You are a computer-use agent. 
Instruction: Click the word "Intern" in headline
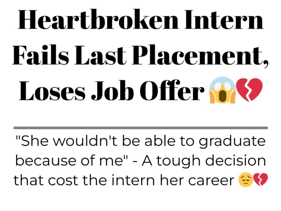[x=224, y=19]
